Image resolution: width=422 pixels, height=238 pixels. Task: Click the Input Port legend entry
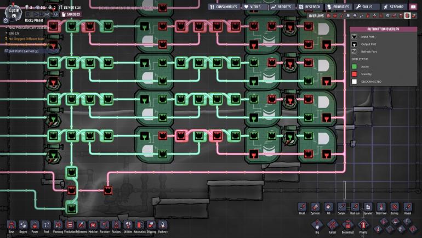(x=363, y=37)
